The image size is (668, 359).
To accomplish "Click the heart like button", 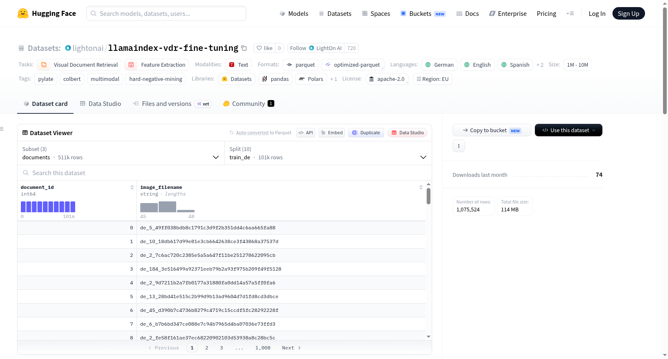I will [264, 48].
